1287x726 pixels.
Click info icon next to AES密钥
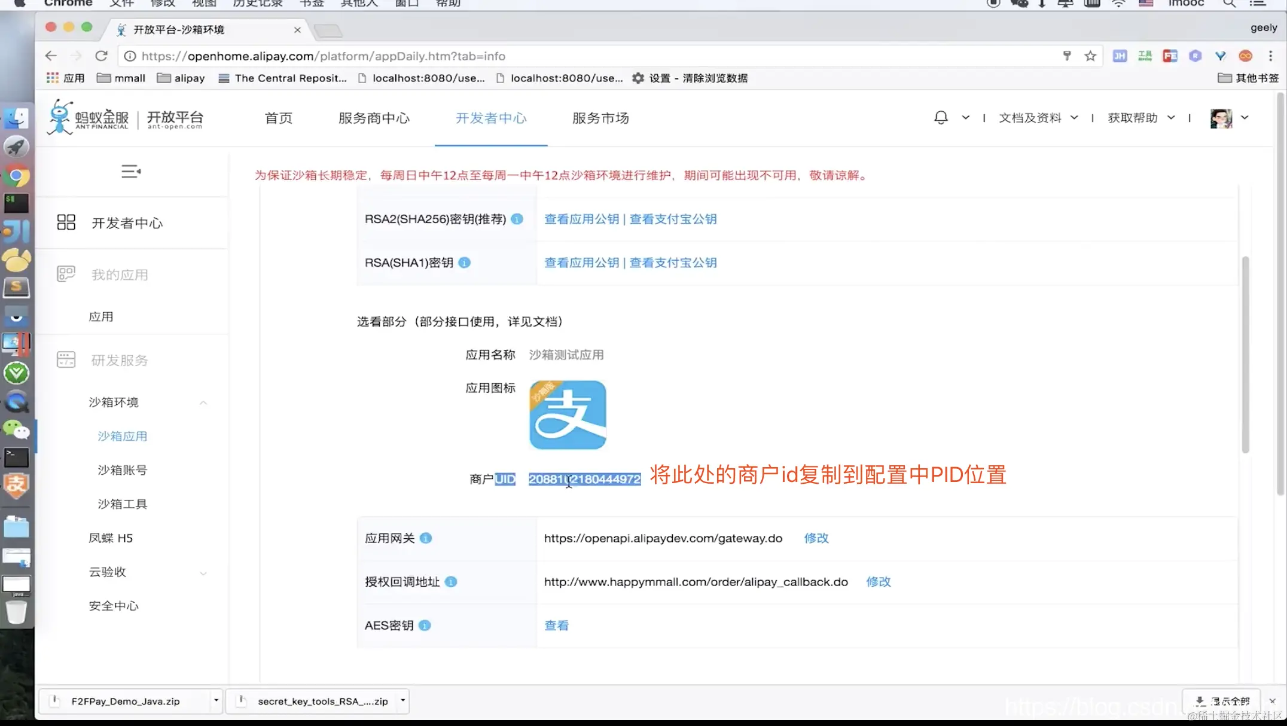tap(425, 626)
